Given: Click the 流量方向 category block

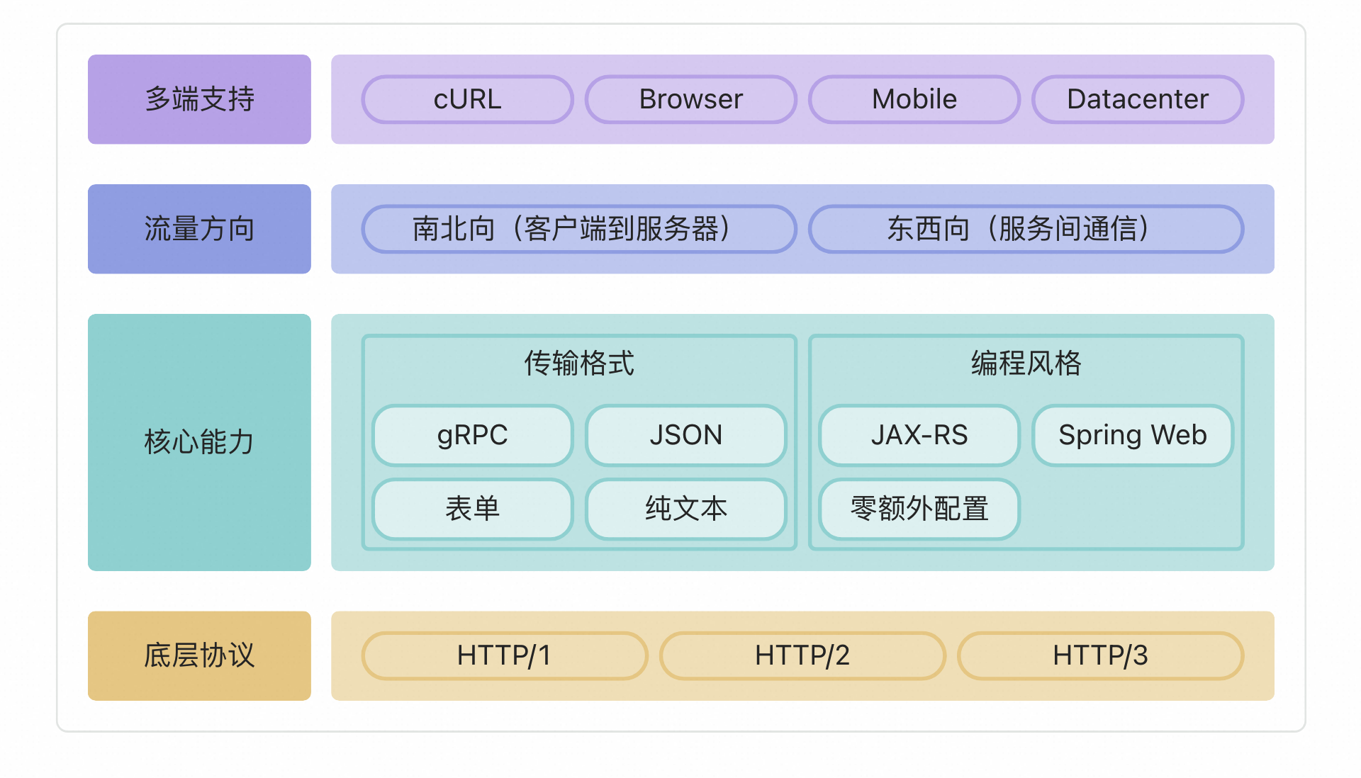Looking at the screenshot, I should (x=199, y=229).
